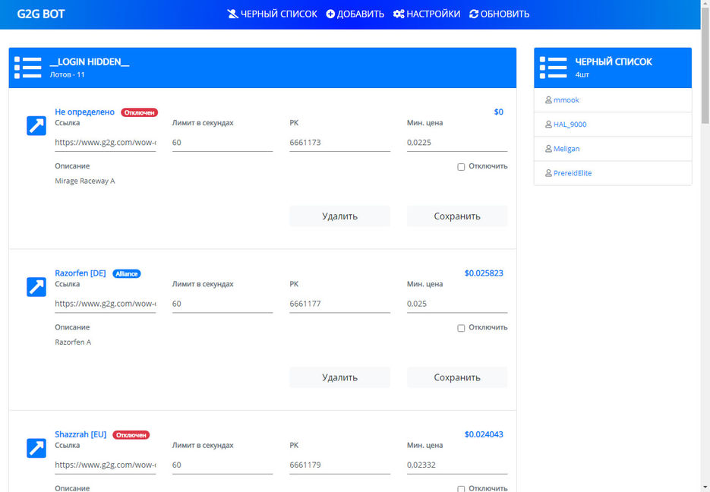Click the G2G BOT brand logo
This screenshot has height=492, width=710.
point(41,14)
